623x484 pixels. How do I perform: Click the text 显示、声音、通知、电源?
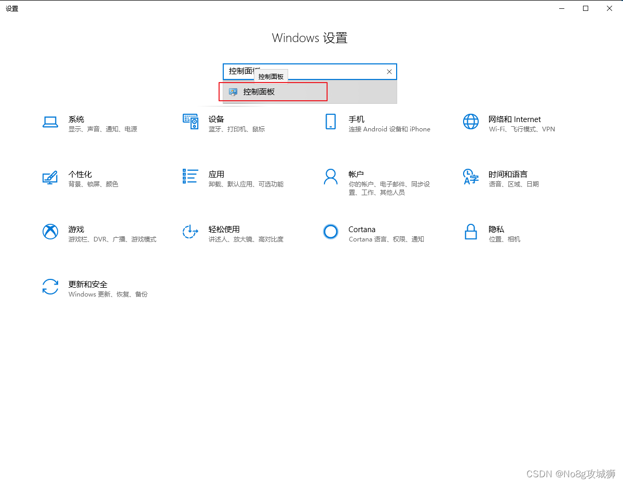point(103,129)
